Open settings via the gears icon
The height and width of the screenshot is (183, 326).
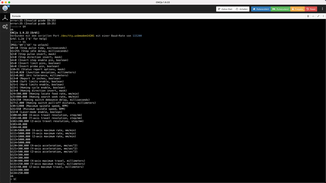(x=5, y=27)
